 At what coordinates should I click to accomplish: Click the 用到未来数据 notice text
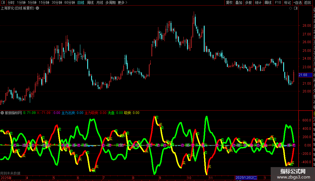[10, 173]
